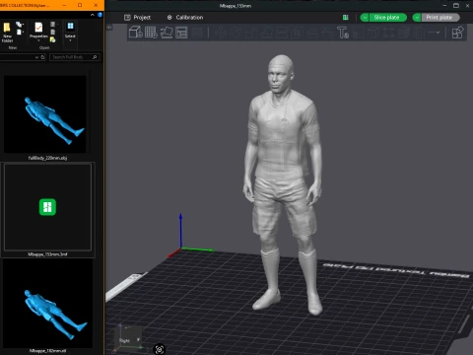Open the New item dropdown in Explorer
The width and height of the screenshot is (473, 355).
tap(20, 25)
